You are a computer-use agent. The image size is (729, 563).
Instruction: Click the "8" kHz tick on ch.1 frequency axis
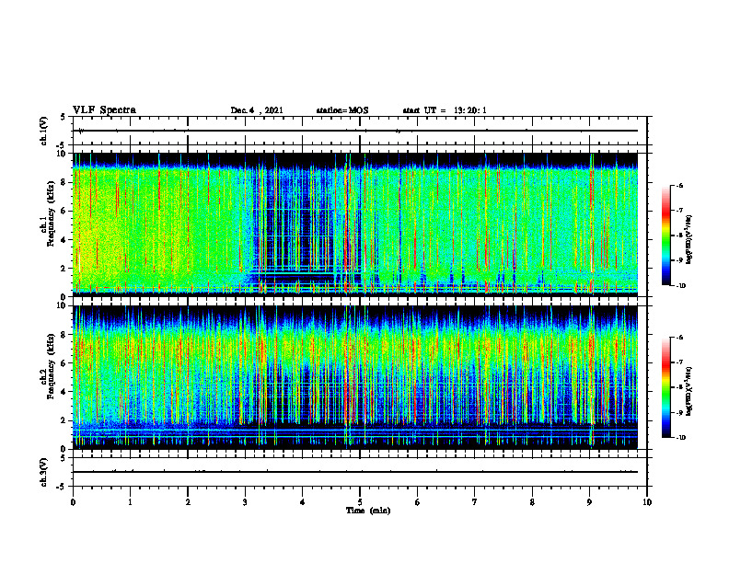(64, 182)
